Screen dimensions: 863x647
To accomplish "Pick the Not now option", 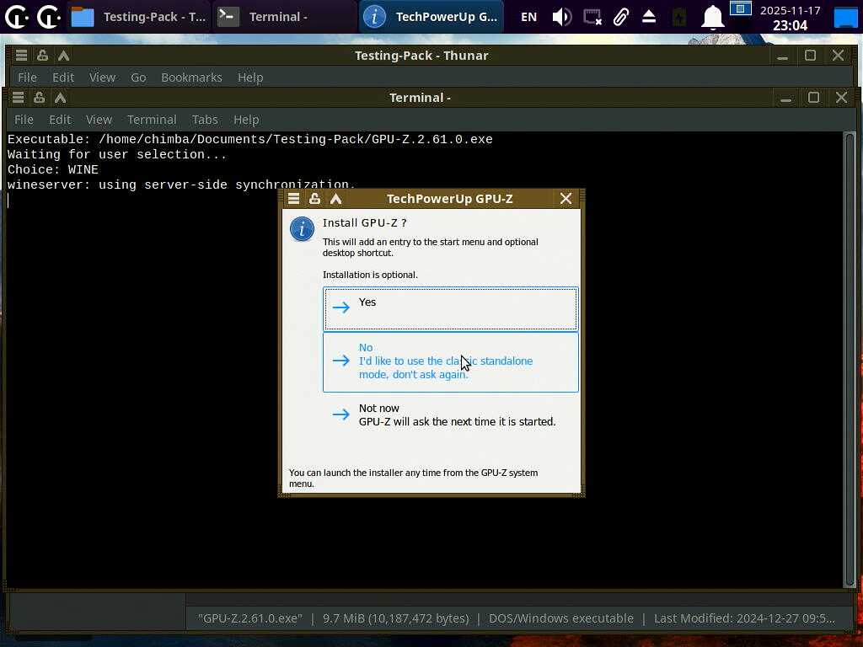I will click(x=450, y=414).
